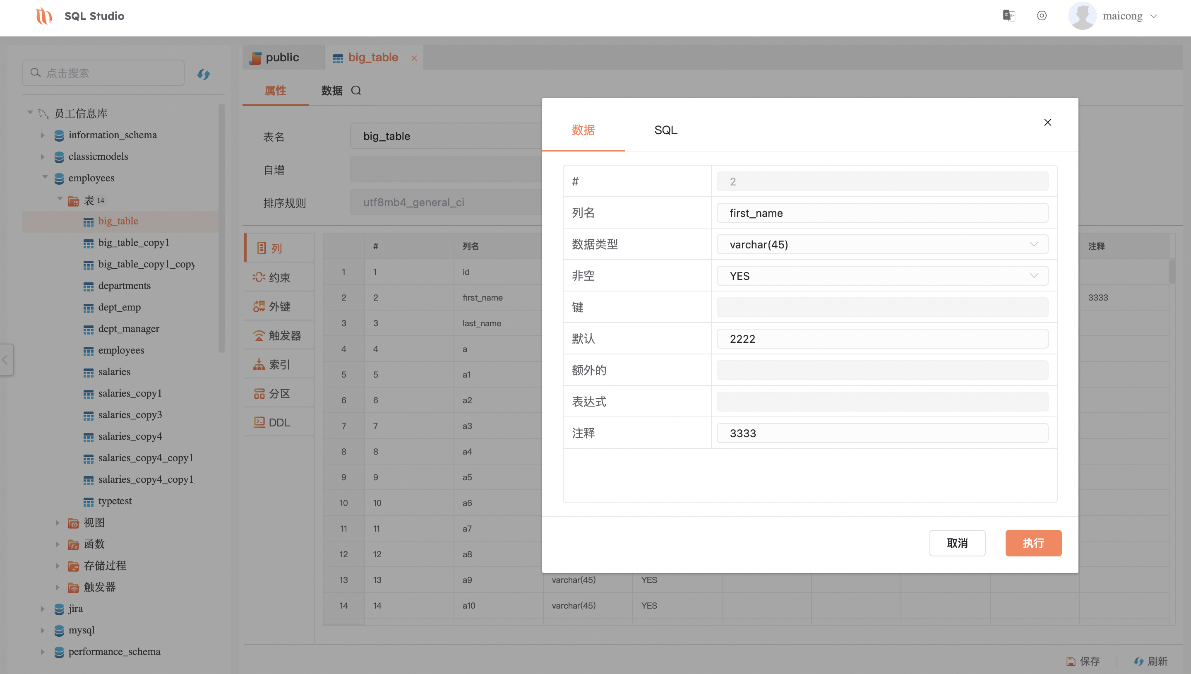This screenshot has height=674, width=1191.
Task: Click the big_table_copy1 table icon
Action: point(89,243)
